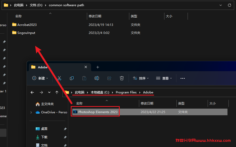The height and width of the screenshot is (147, 236).
Task: Sort by 名称 column in Adobe window
Action: tap(79, 104)
